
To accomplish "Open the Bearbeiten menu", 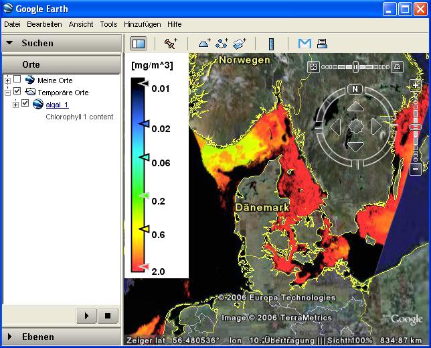I will [x=44, y=24].
